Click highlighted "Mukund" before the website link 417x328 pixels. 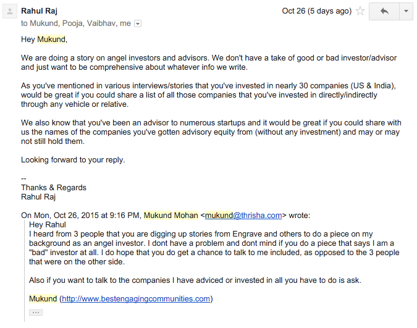pos(43,299)
